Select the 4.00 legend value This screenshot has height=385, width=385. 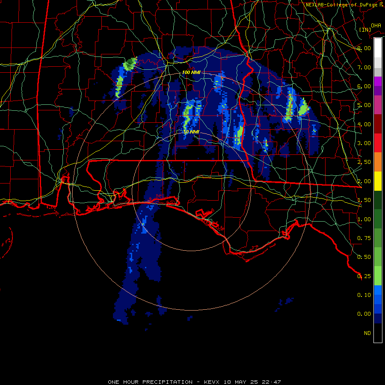click(364, 124)
